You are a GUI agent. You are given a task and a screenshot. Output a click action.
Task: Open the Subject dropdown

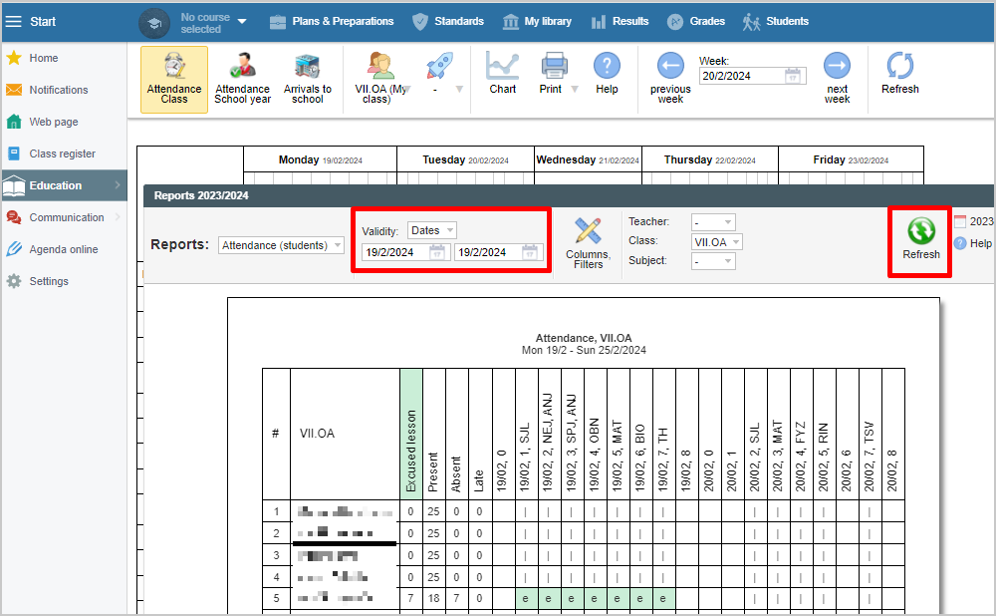click(x=713, y=261)
